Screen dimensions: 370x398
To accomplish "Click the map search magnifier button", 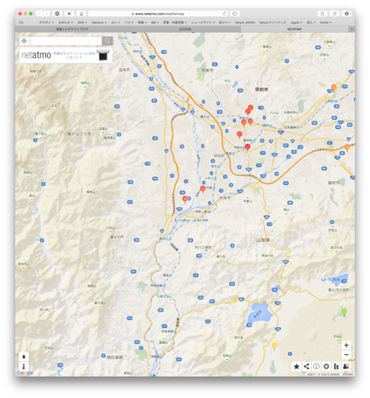I will [x=107, y=41].
